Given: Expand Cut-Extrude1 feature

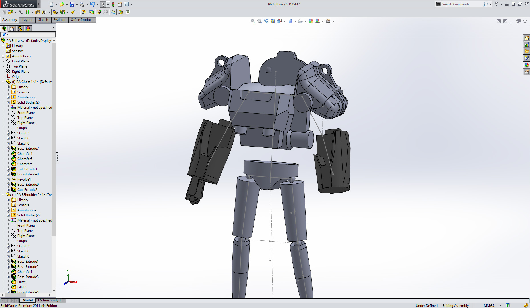Looking at the screenshot, I should 9,169.
